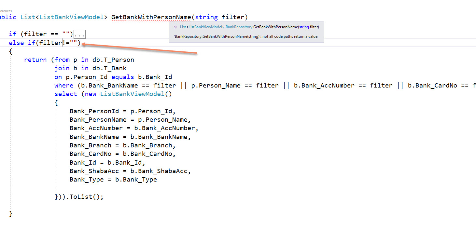Image resolution: width=476 pixels, height=244 pixels.
Task: Click the "not all code paths" error message
Action: [x=246, y=36]
